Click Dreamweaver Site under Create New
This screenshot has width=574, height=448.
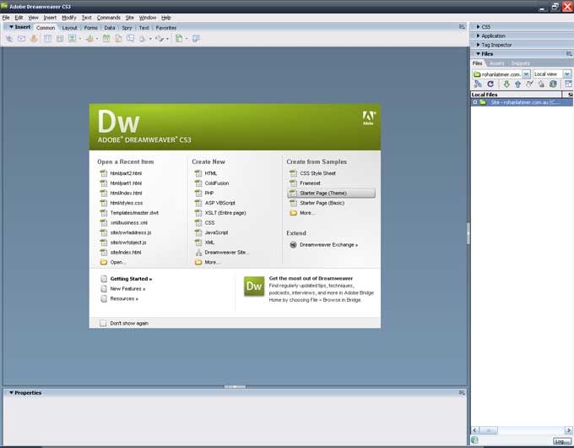226,253
